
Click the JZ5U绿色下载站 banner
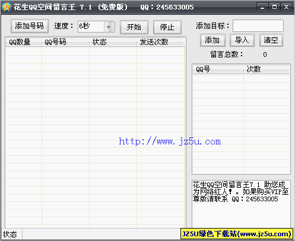(x=237, y=234)
